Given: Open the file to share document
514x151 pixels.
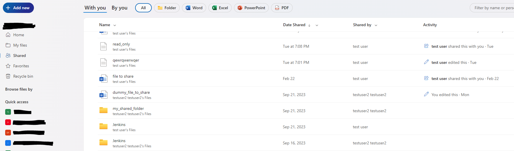Looking at the screenshot, I should click(x=123, y=76).
